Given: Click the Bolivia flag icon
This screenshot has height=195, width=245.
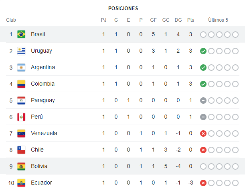Looking at the screenshot, I should pos(21,166).
